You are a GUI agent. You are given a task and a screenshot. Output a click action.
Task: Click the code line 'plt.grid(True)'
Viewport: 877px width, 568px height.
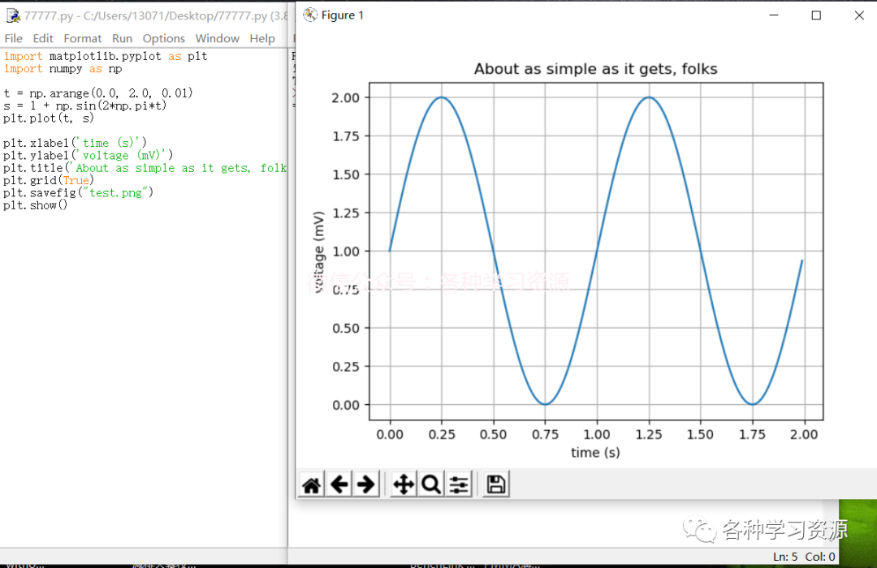coord(49,180)
